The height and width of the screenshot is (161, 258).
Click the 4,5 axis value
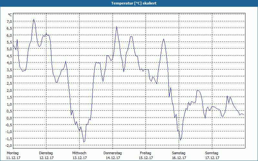click(x=9, y=56)
